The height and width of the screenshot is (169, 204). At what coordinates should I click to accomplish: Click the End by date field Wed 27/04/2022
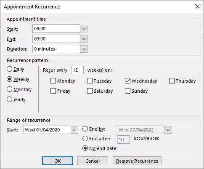point(141,130)
